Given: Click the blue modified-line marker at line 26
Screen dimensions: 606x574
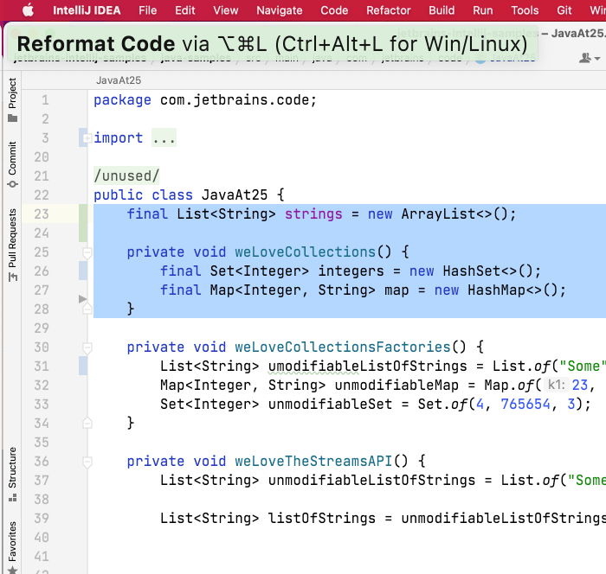Looking at the screenshot, I should coord(83,271).
